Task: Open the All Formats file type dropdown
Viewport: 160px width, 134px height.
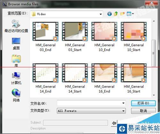Action: click(91, 111)
